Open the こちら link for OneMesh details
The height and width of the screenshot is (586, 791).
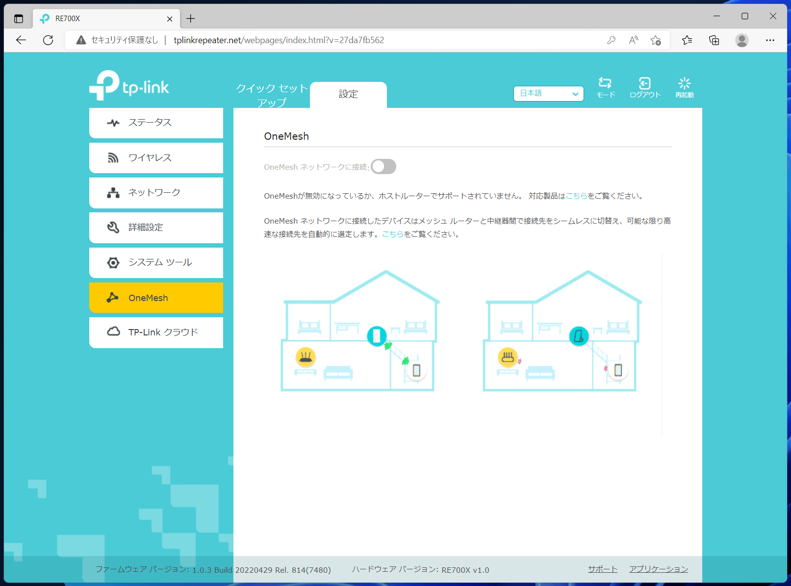tap(392, 234)
